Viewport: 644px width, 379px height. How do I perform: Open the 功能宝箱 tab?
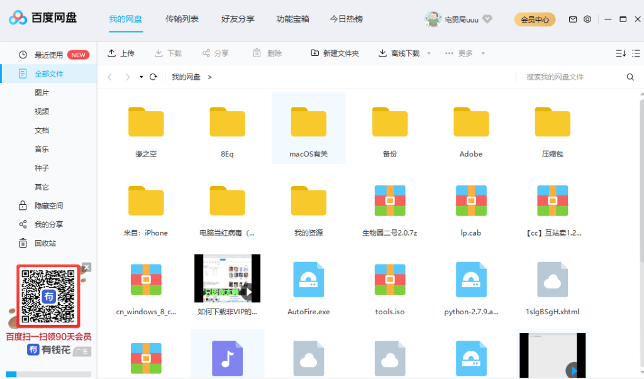(x=293, y=19)
